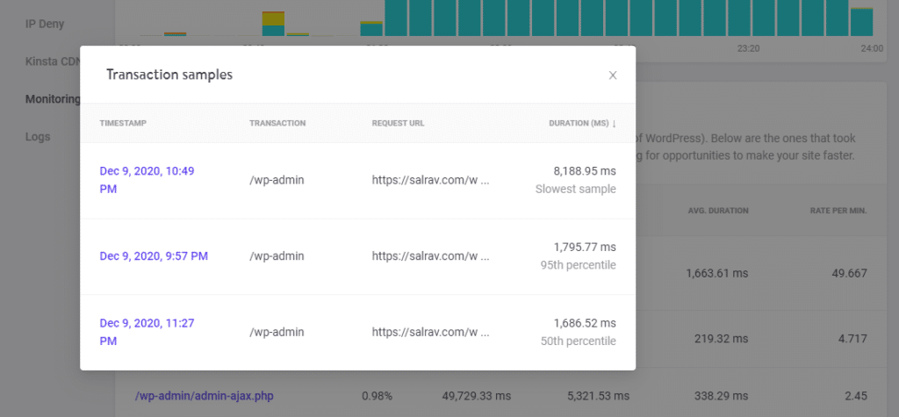This screenshot has height=417, width=899.
Task: Go to IP Deny in sidebar
Action: pyautogui.click(x=44, y=24)
